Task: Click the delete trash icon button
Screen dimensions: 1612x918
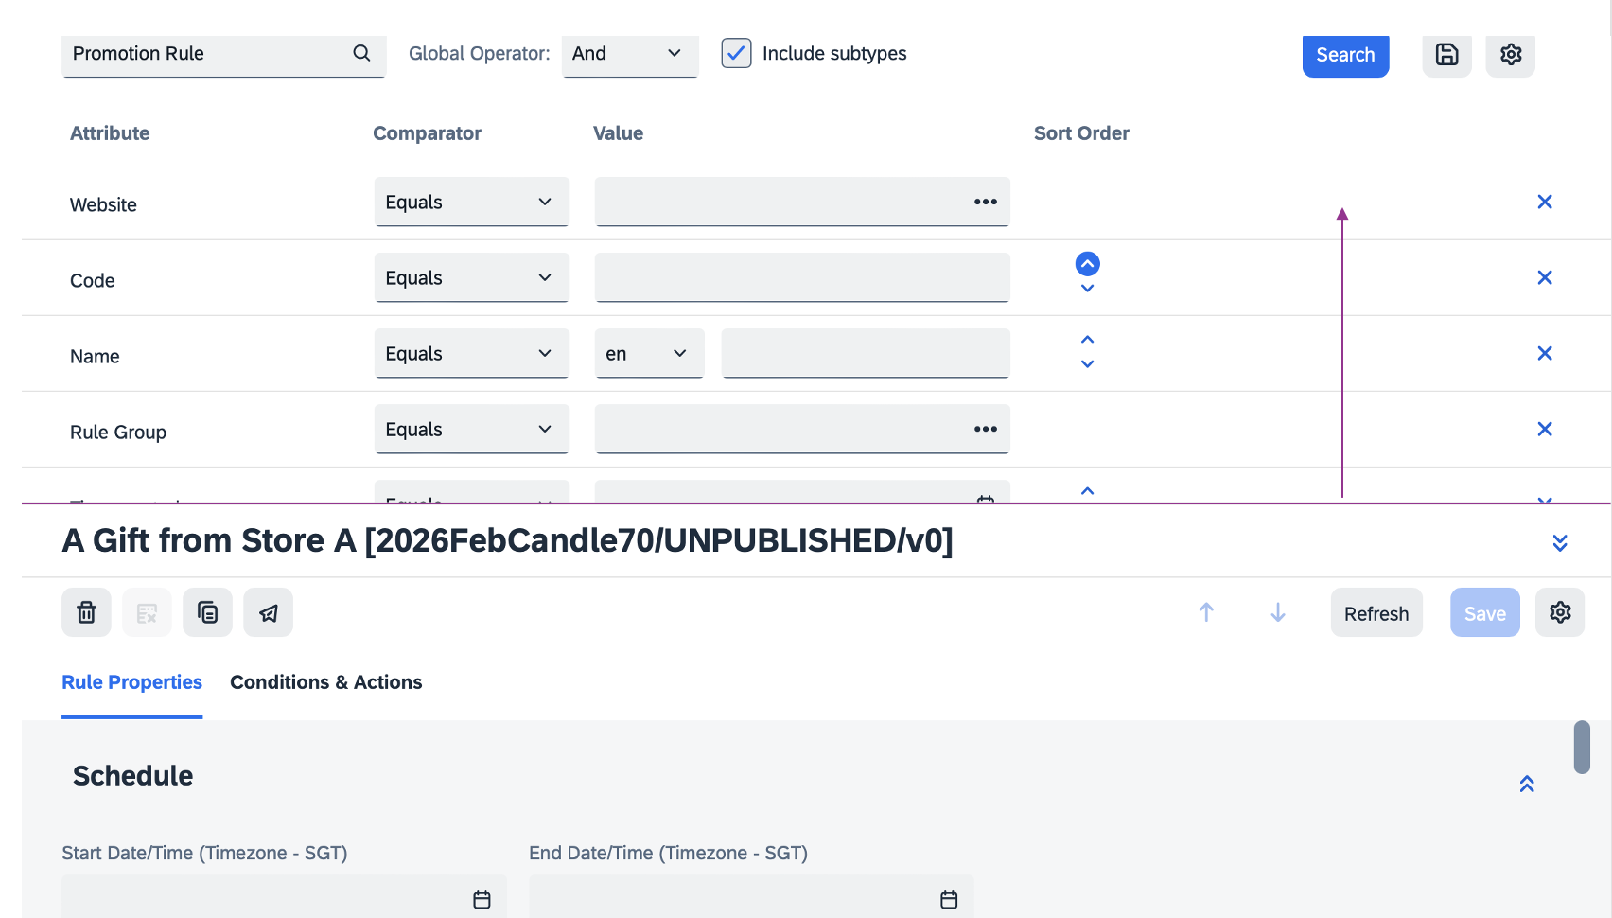Action: pyautogui.click(x=86, y=613)
